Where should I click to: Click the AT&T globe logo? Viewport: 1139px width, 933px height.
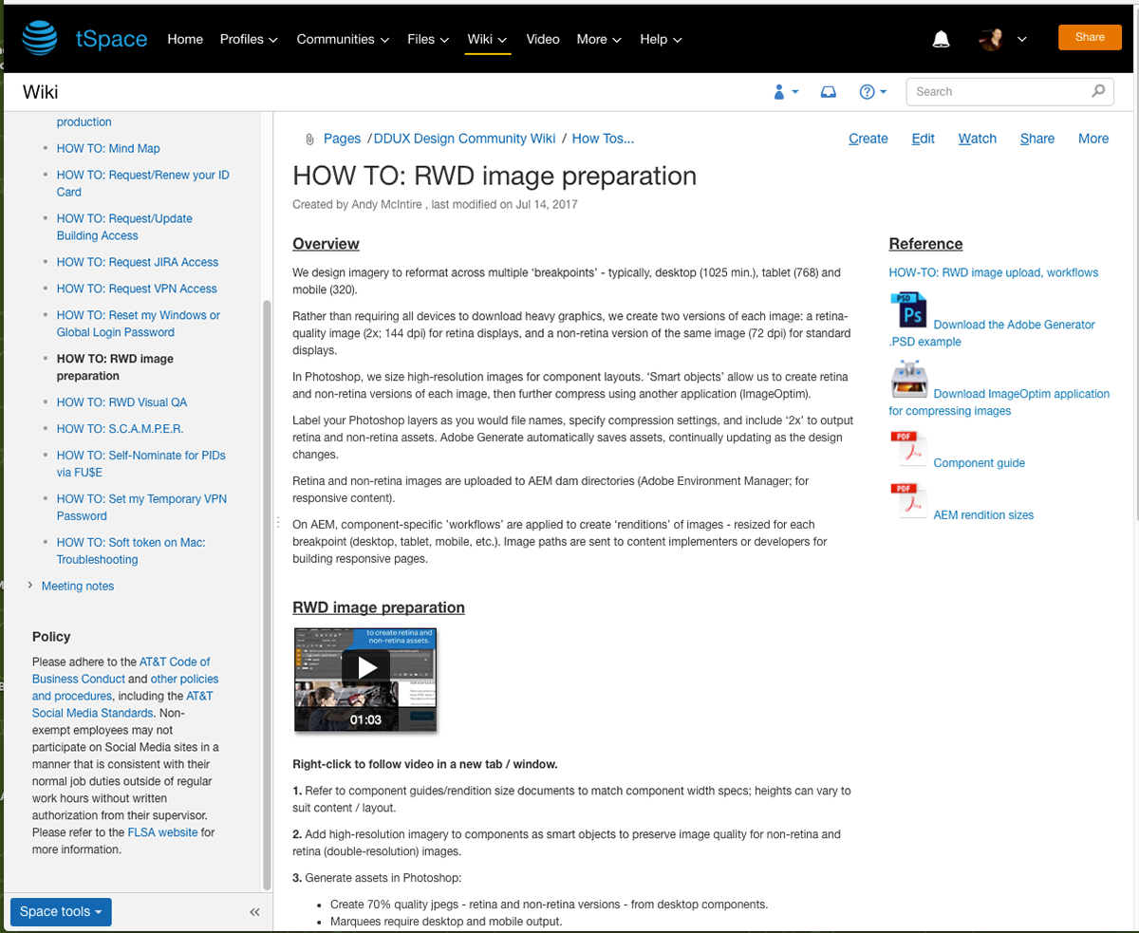point(41,39)
